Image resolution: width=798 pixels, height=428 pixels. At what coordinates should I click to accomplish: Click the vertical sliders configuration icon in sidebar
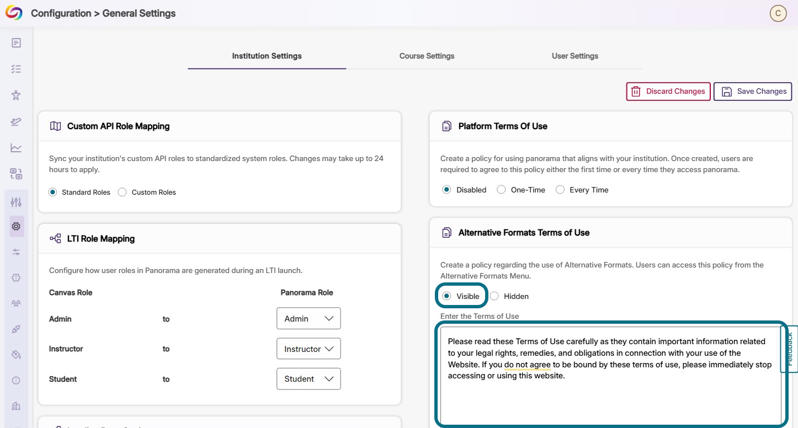point(16,202)
